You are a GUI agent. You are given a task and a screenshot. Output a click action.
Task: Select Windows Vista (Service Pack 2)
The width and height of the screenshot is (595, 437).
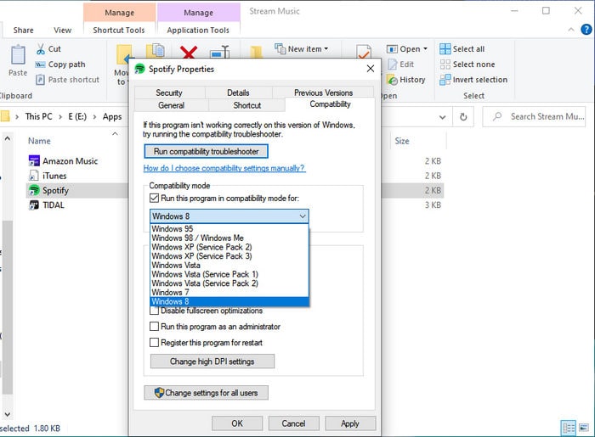(229, 283)
